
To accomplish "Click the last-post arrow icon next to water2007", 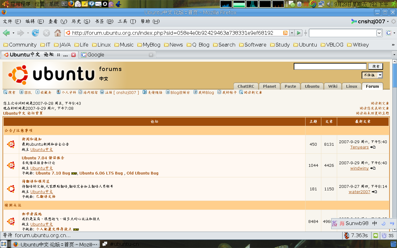I will (374, 192).
